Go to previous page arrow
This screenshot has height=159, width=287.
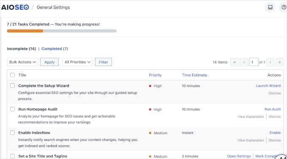(244, 62)
